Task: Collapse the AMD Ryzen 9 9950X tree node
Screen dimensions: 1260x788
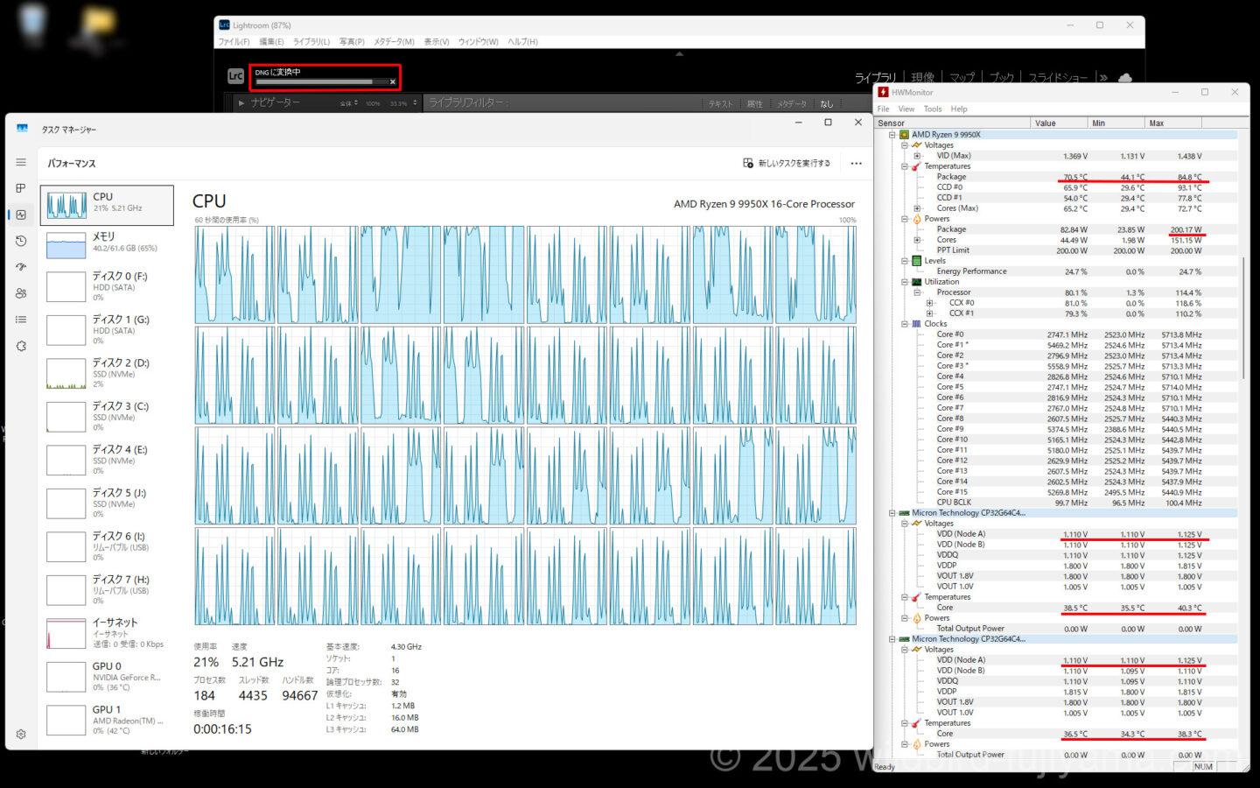Action: click(892, 135)
